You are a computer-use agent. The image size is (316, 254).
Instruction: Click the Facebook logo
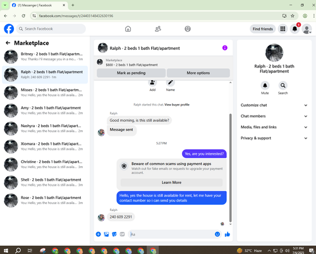tap(9, 29)
